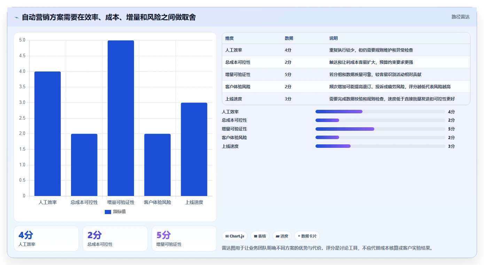Click the 上线速度 progress bar
The width and height of the screenshot is (484, 265).
pyautogui.click(x=380, y=146)
